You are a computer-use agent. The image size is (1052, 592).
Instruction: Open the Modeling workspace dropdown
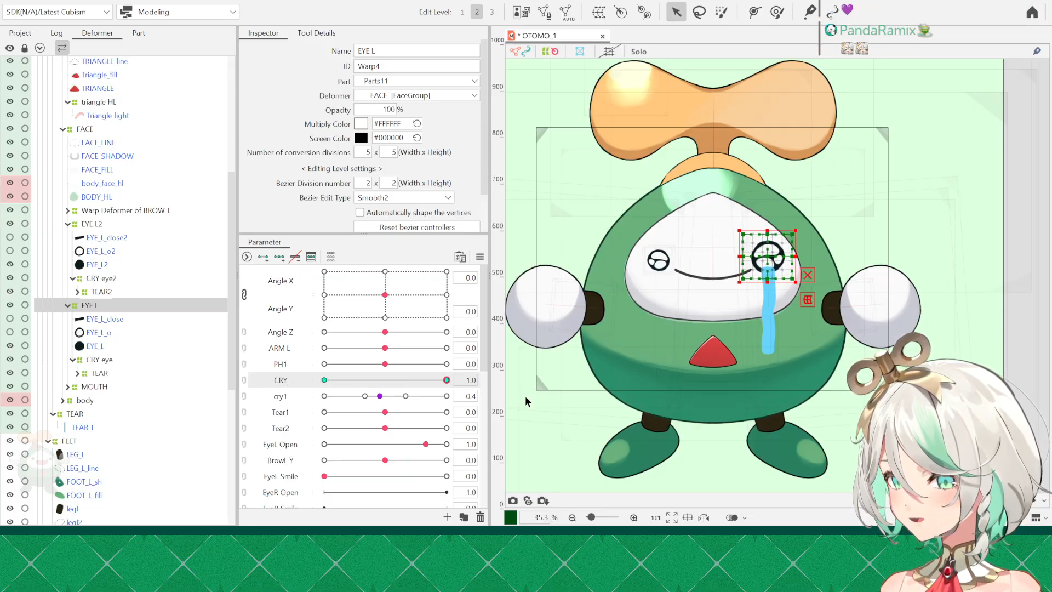pyautogui.click(x=179, y=12)
